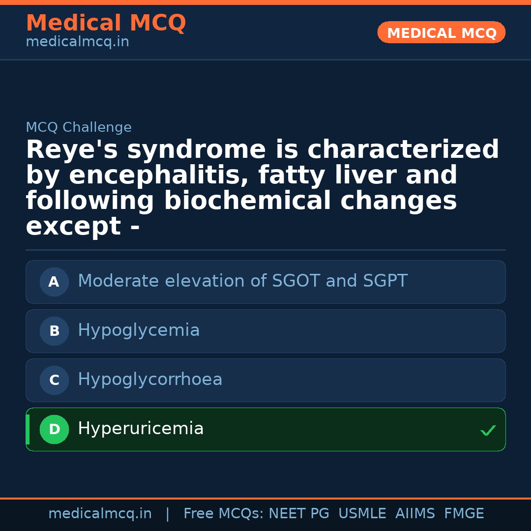Image resolution: width=531 pixels, height=531 pixels.
Task: Click the green letter D badge
Action: pos(54,430)
